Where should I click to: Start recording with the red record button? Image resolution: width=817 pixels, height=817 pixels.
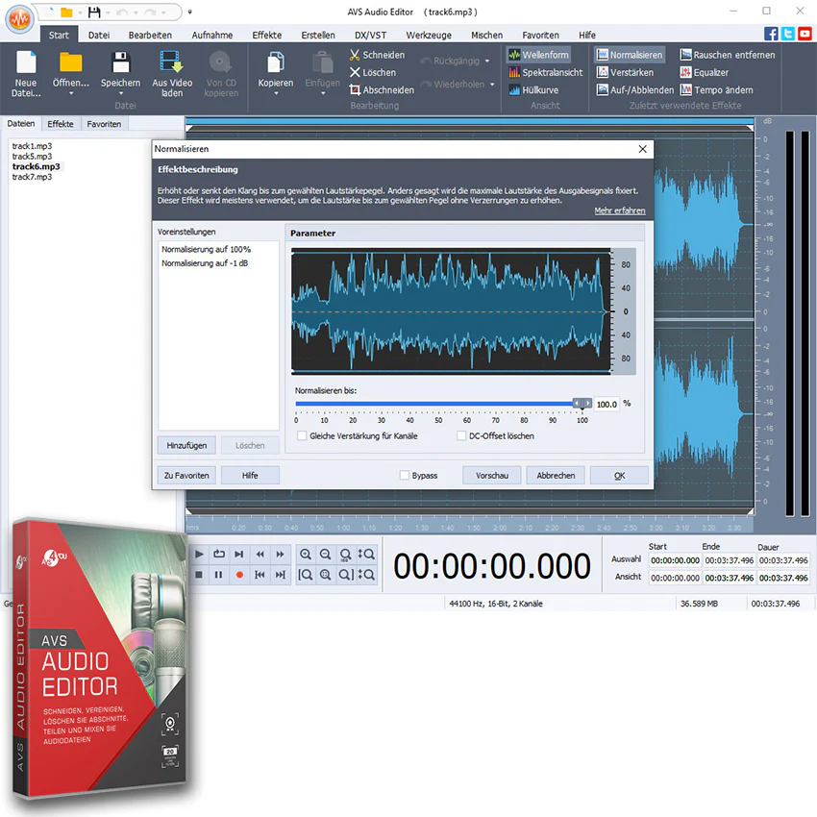239,575
